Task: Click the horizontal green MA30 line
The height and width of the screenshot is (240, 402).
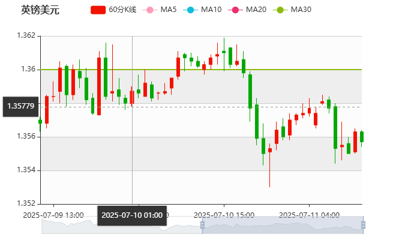Action: [x=201, y=70]
